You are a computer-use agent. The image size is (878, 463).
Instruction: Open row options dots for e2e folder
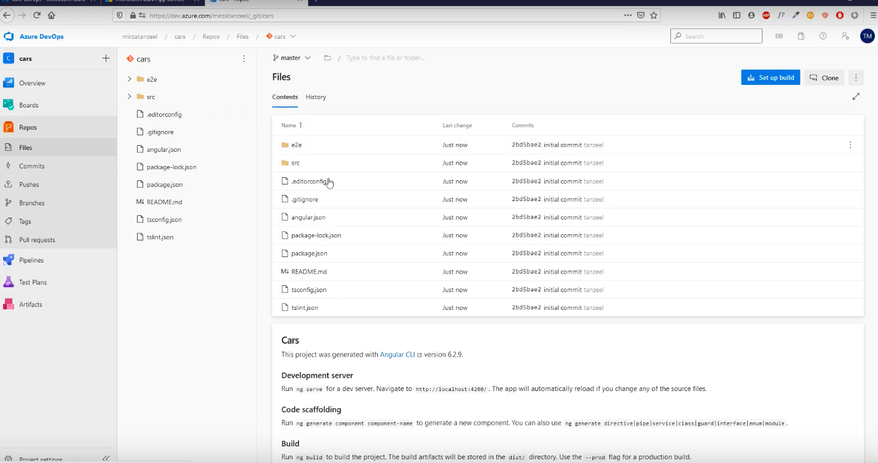tap(850, 145)
